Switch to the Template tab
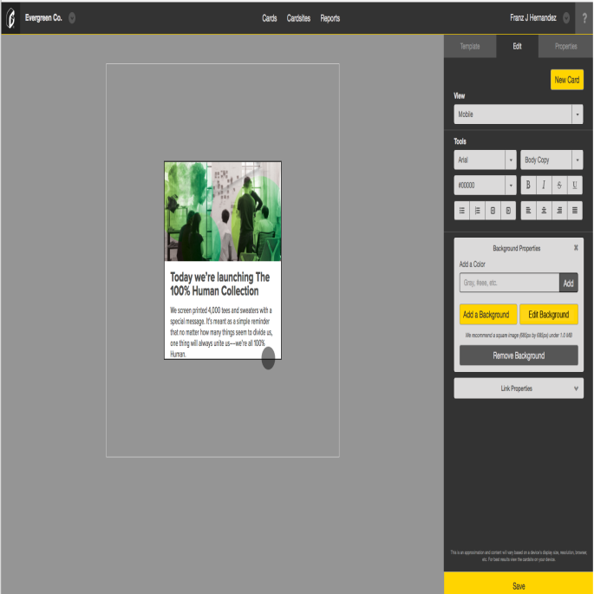 [x=470, y=46]
